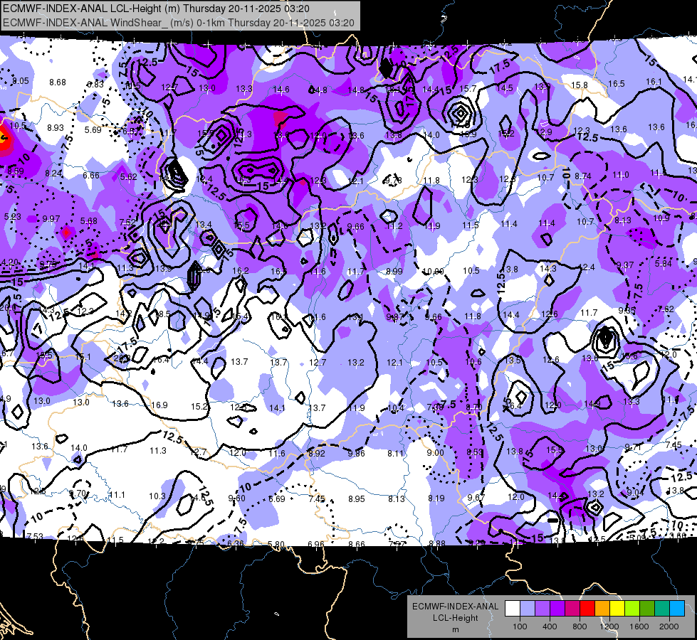Click the WindShear_ (m/s) 0-1km header line
The image size is (697, 640).
tap(178, 23)
